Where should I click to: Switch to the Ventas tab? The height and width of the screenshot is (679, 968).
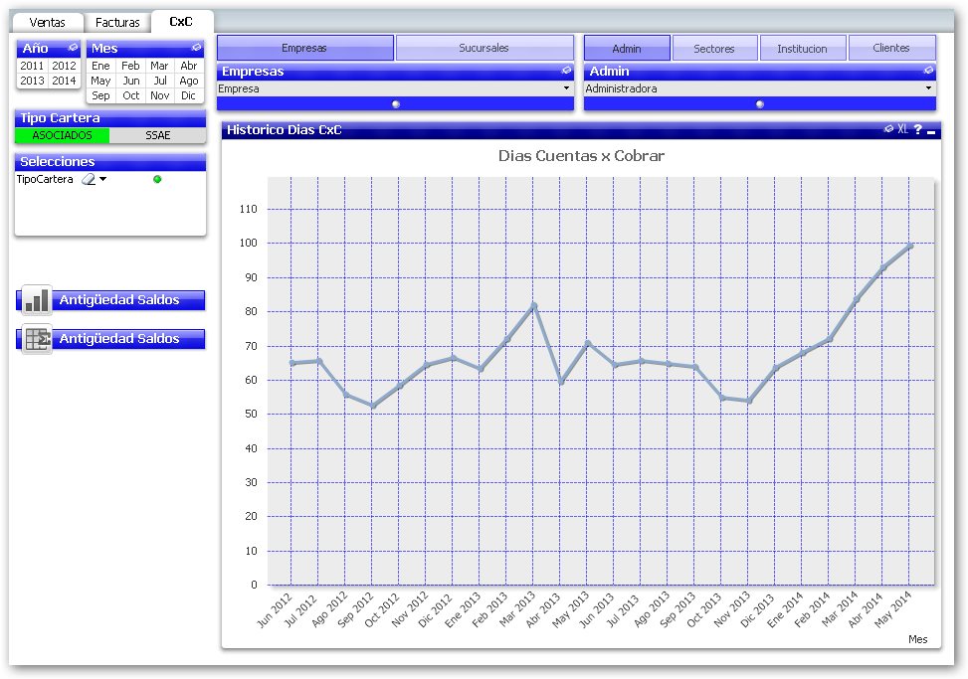(47, 22)
